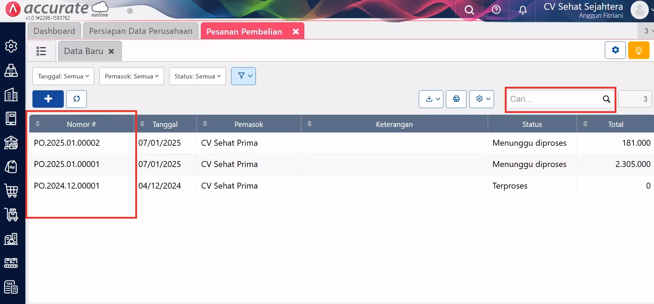Expand the funnel filter dropdown

click(x=243, y=76)
